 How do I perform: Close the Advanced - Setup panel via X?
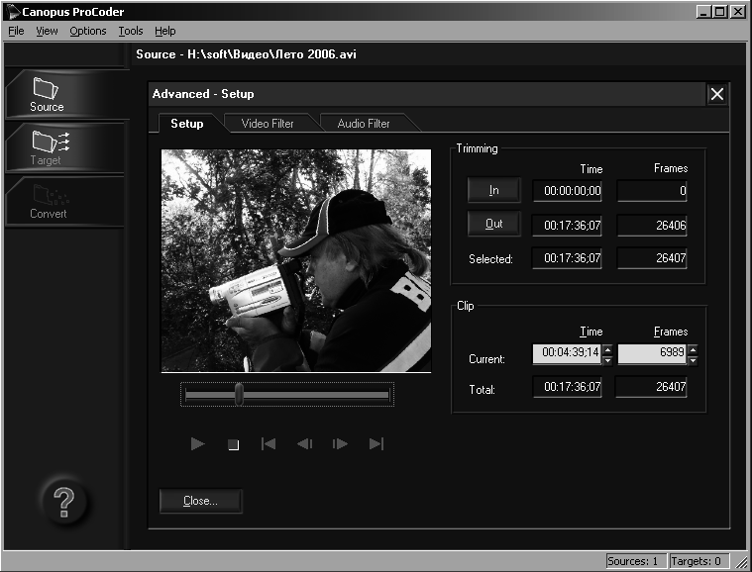(717, 94)
